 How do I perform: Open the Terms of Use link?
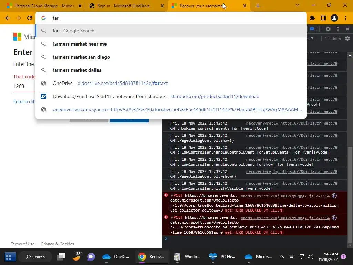[23, 244]
